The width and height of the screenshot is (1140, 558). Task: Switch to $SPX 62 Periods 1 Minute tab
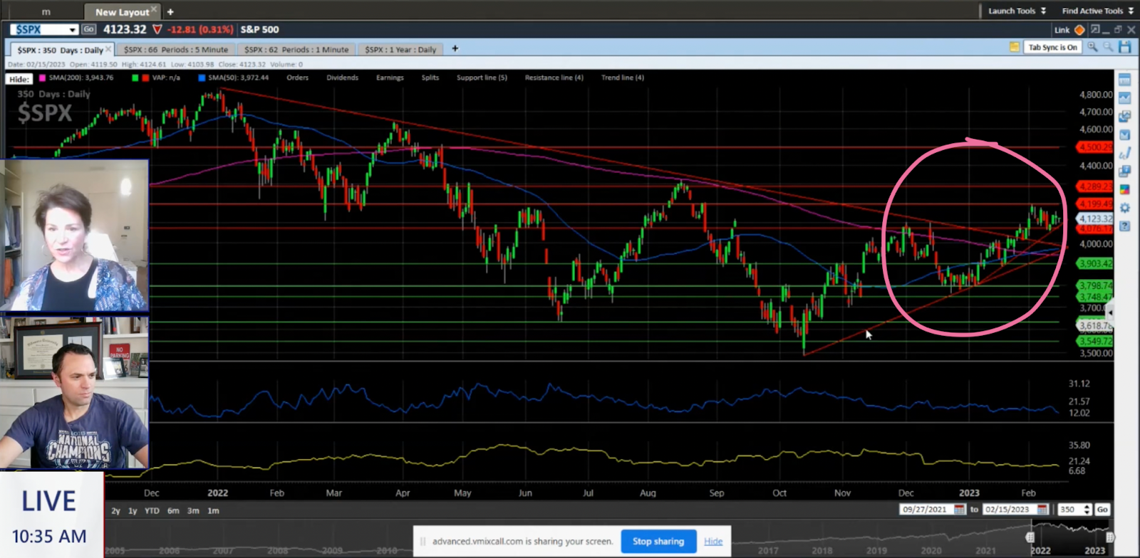click(x=296, y=50)
